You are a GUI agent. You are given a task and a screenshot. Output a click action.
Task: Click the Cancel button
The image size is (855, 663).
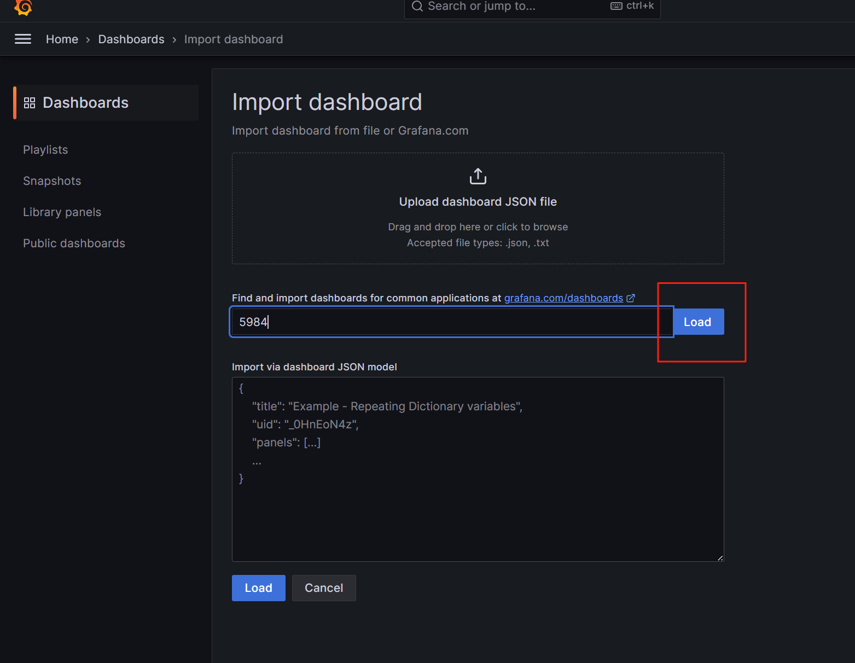[x=324, y=588]
